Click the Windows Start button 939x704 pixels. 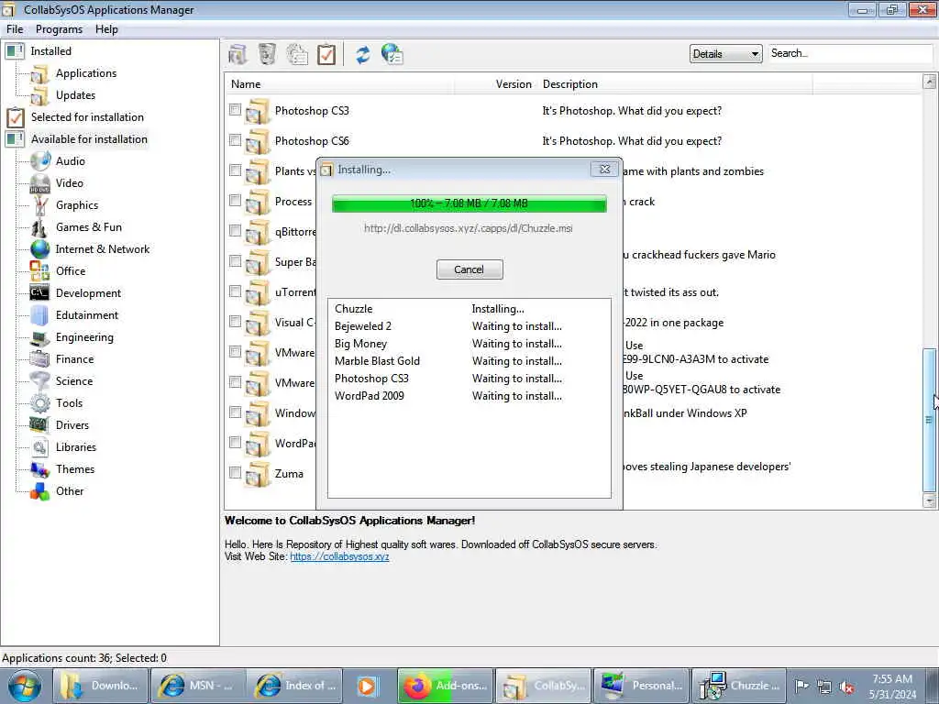[x=24, y=686]
